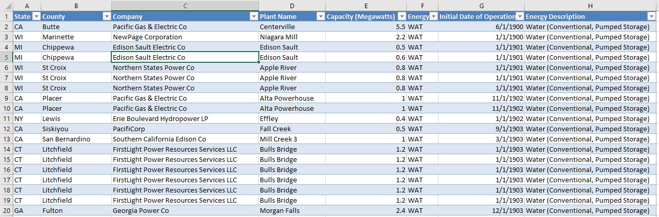Click the Fulton county cell
The width and height of the screenshot is (659, 217).
(76, 210)
